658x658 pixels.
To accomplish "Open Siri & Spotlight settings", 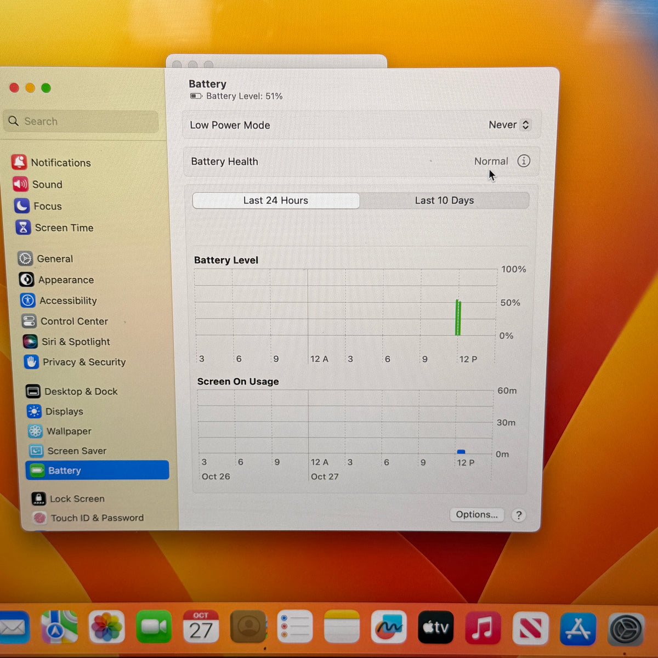I will click(66, 342).
